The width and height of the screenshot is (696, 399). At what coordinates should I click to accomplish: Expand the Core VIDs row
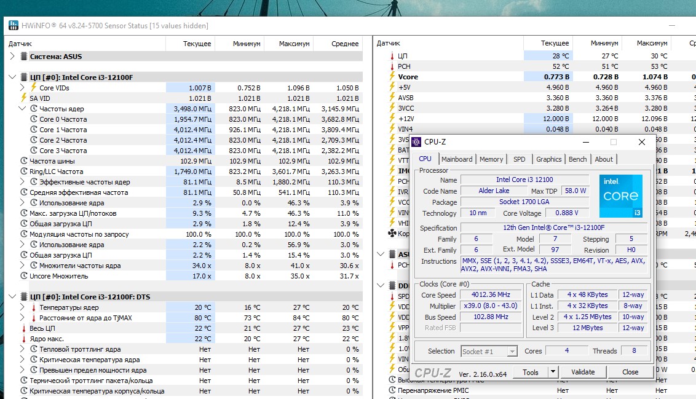(x=22, y=88)
